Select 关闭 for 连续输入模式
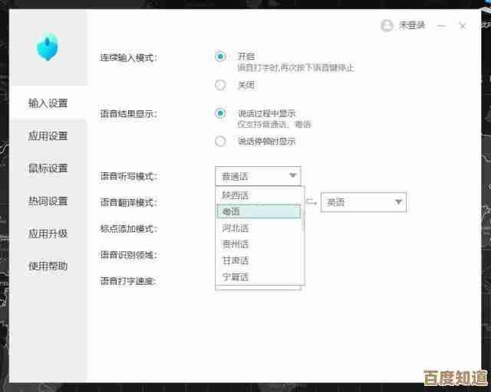Viewport: 491px width, 392px height. [x=221, y=85]
